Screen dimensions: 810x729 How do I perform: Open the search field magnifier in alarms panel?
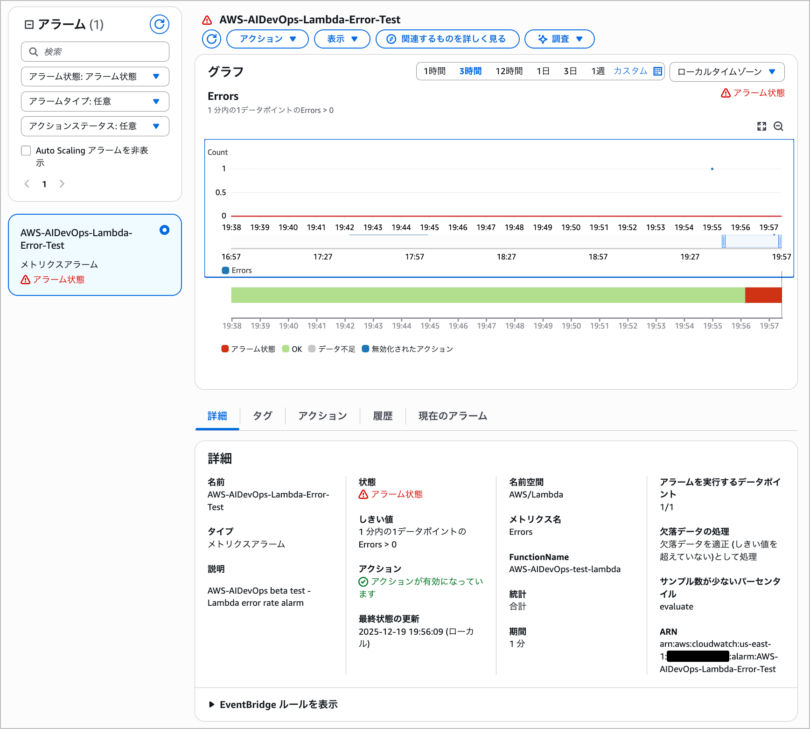tap(33, 51)
